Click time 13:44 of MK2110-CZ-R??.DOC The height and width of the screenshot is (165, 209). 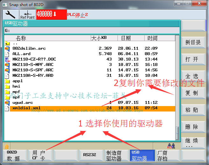coord(151,59)
